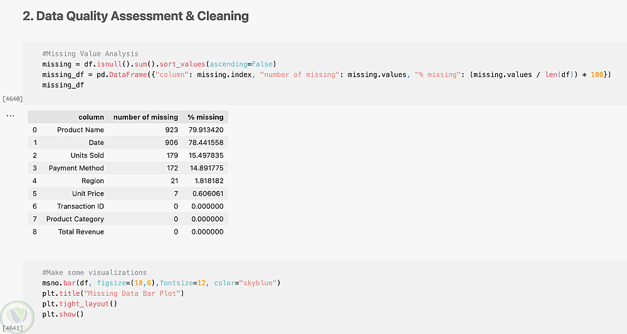Click the 'Product Name' row cell

pyautogui.click(x=80, y=130)
